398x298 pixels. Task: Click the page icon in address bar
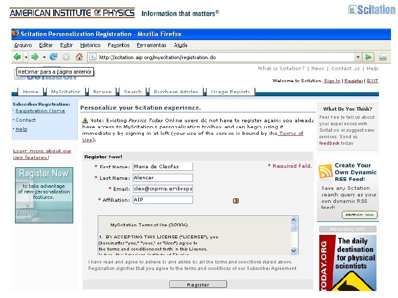(93, 57)
